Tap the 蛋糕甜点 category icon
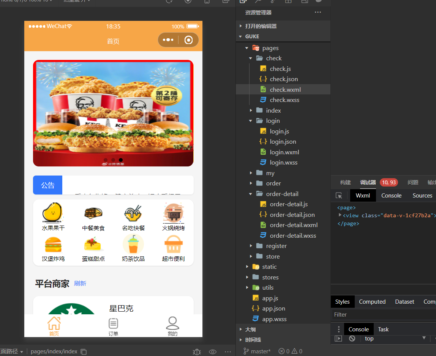Image resolution: width=436 pixels, height=356 pixels. pyautogui.click(x=93, y=245)
